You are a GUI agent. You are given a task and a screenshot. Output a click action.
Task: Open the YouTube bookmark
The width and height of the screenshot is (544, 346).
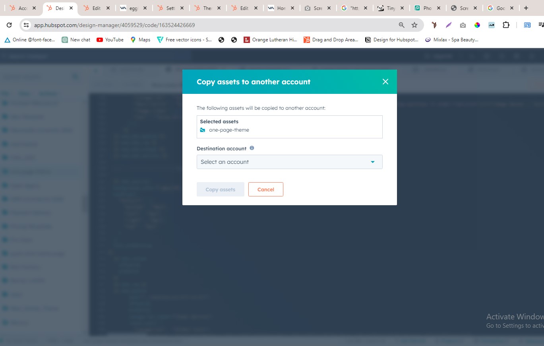(x=110, y=40)
